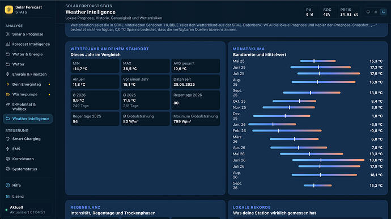Click the 17,3 °C value for Juni 25

376,67
